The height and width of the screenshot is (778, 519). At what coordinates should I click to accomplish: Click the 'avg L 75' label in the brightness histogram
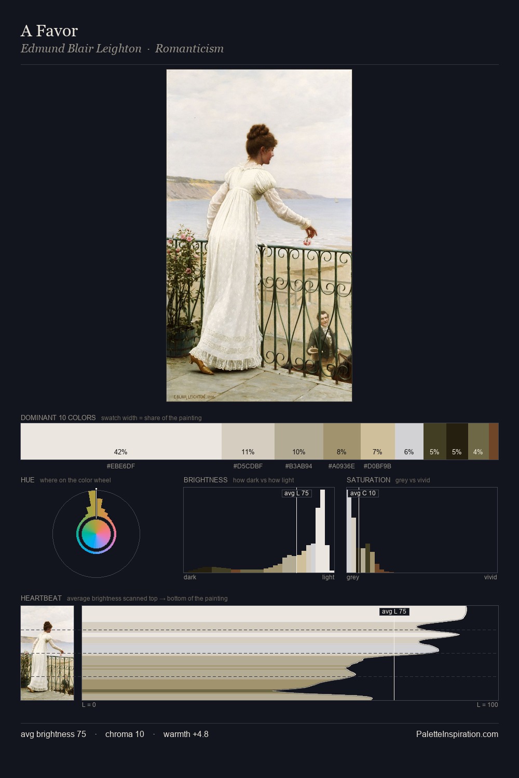(296, 493)
